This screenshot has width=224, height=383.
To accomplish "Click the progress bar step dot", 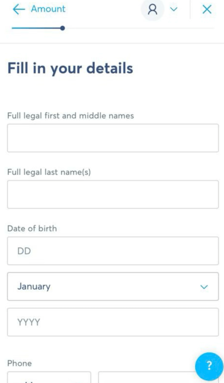I will [63, 28].
